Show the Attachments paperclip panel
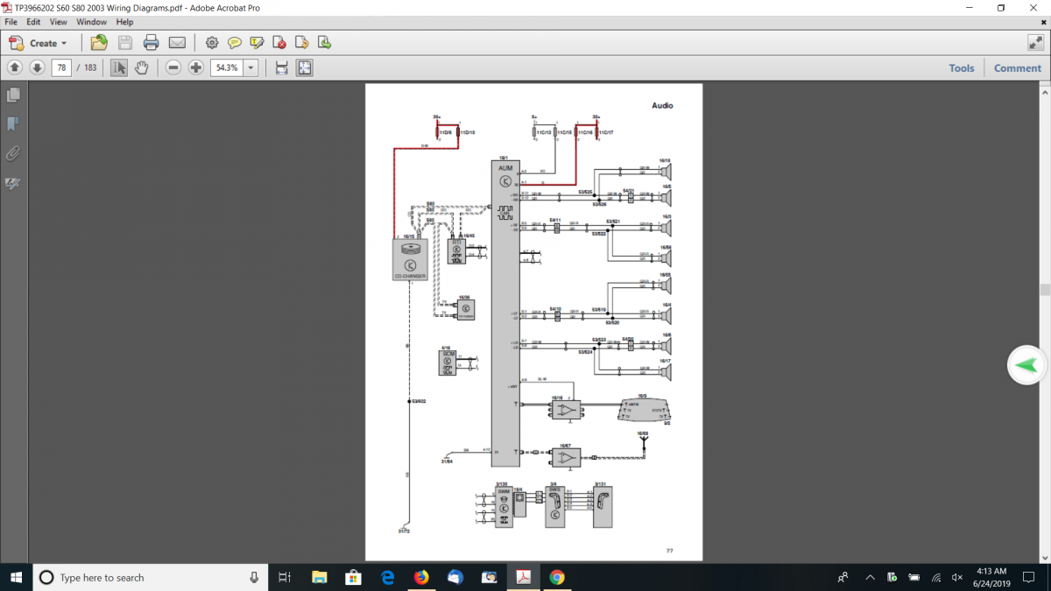1051x591 pixels. pos(13,154)
